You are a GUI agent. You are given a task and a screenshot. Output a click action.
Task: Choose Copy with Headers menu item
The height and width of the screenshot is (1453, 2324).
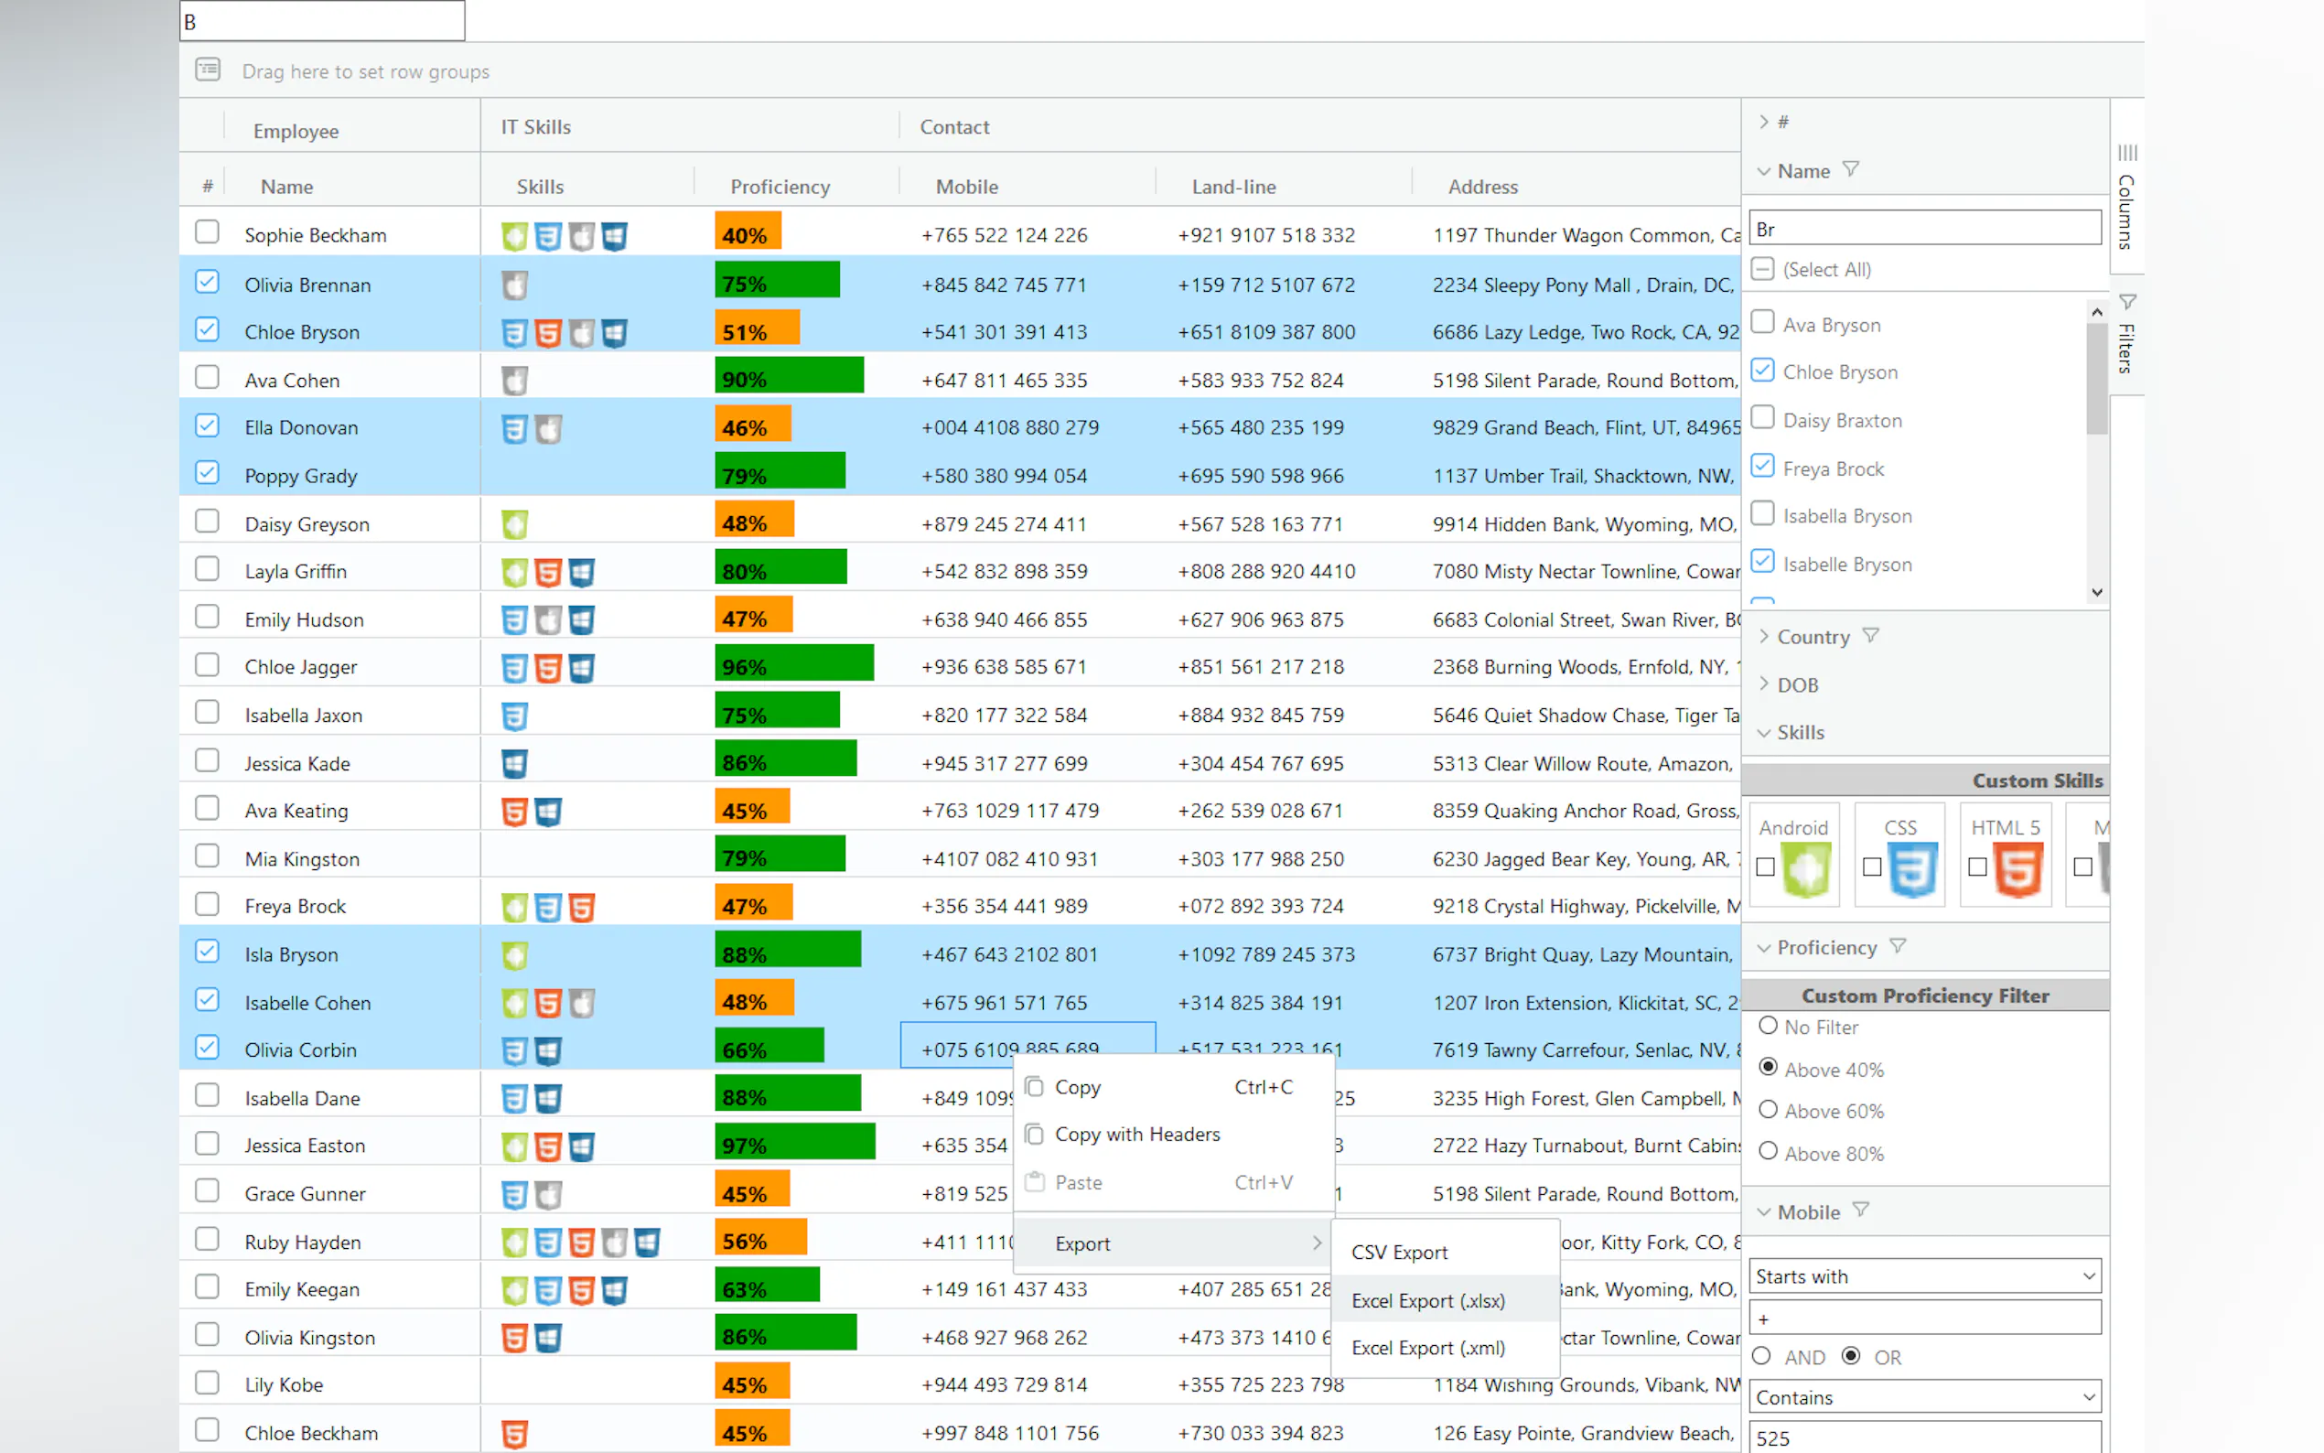point(1173,1135)
